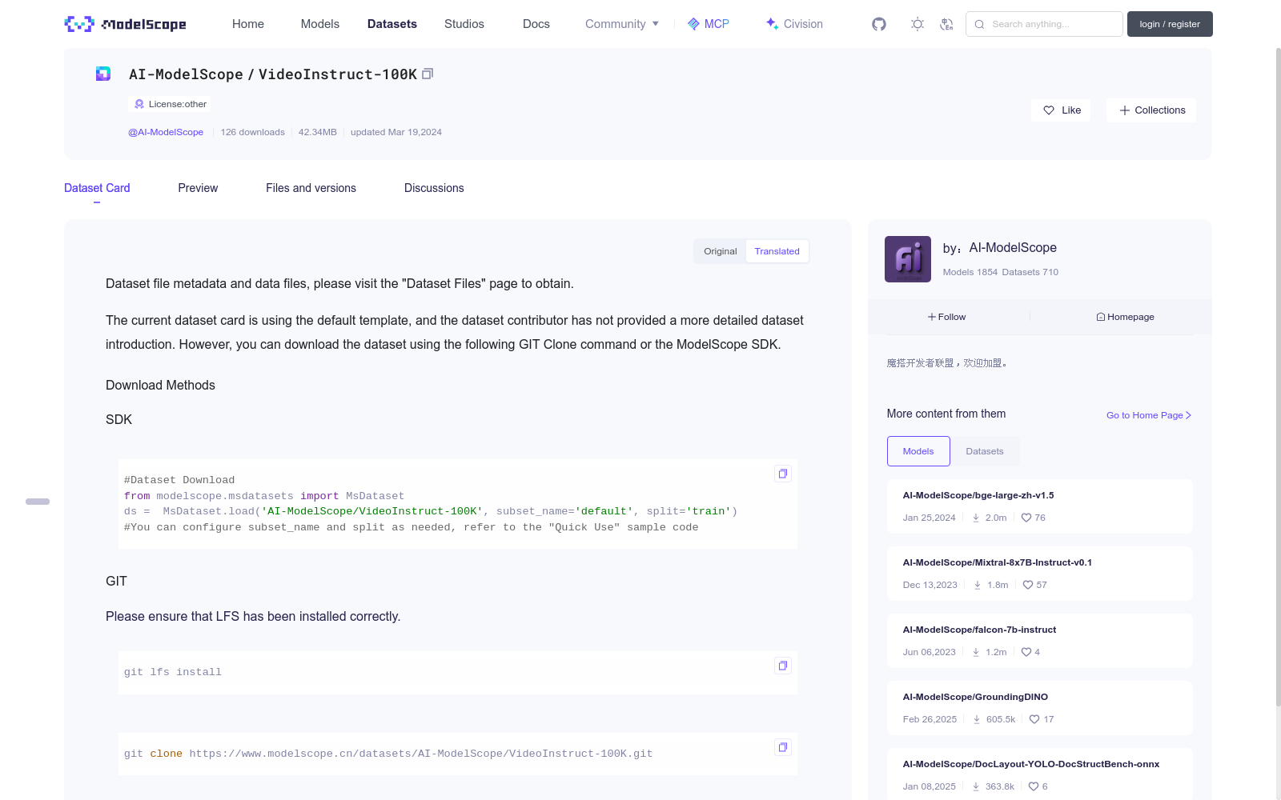Copy the dataset name AI-ModelScope/VideoInstruct-100K
This screenshot has width=1281, height=800.
pyautogui.click(x=428, y=74)
